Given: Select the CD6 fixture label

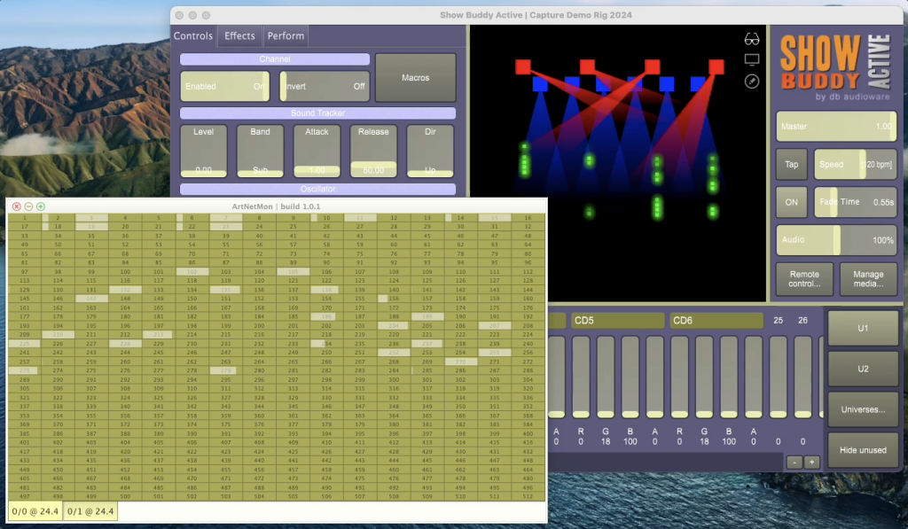Looking at the screenshot, I should pyautogui.click(x=716, y=320).
